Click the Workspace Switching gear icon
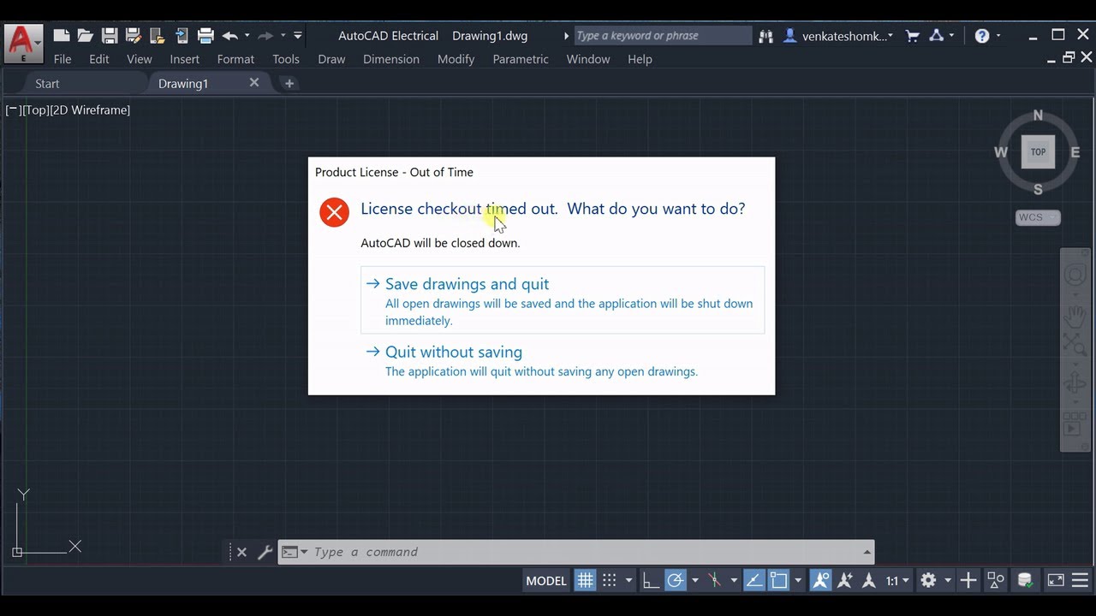This screenshot has width=1096, height=616. pyautogui.click(x=928, y=581)
